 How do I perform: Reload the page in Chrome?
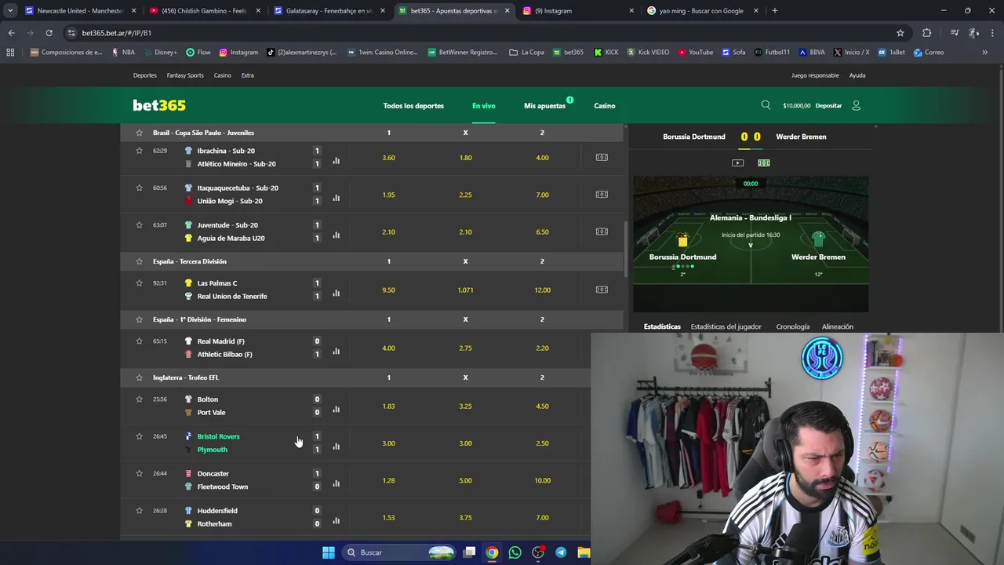(x=49, y=33)
